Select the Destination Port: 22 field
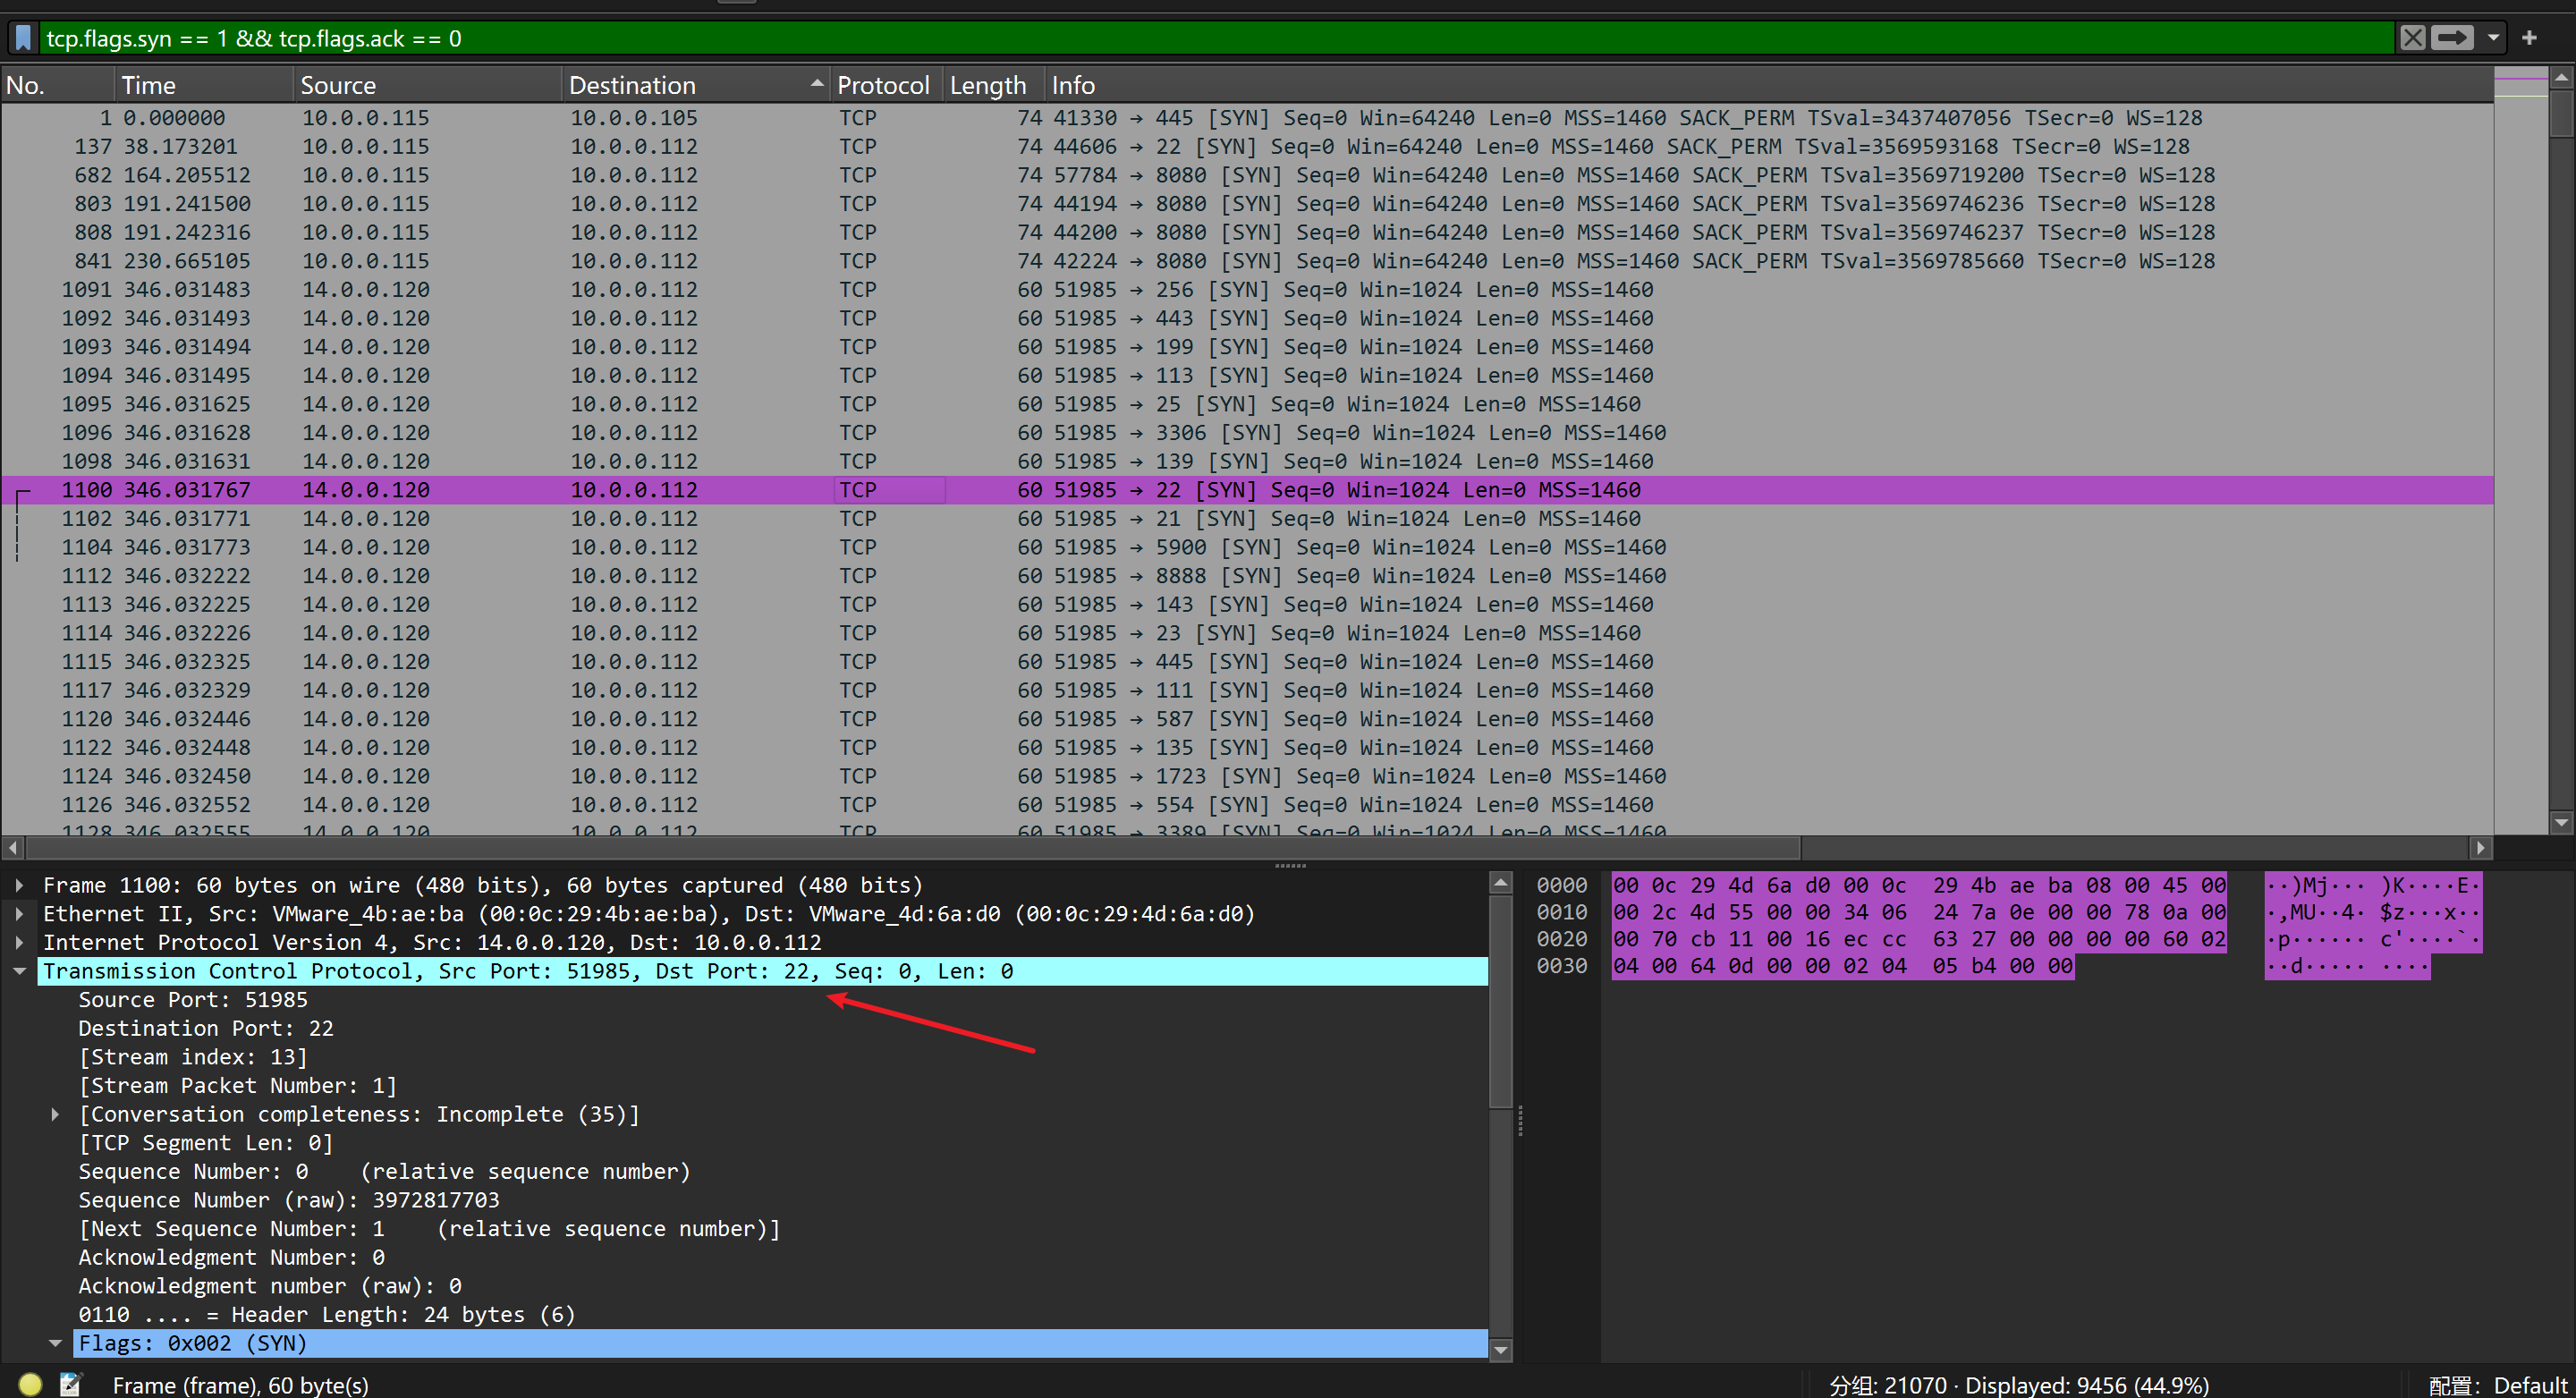This screenshot has width=2576, height=1398. point(206,1028)
